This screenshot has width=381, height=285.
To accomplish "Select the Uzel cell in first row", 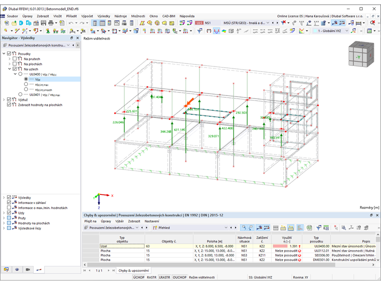I will (122, 246).
